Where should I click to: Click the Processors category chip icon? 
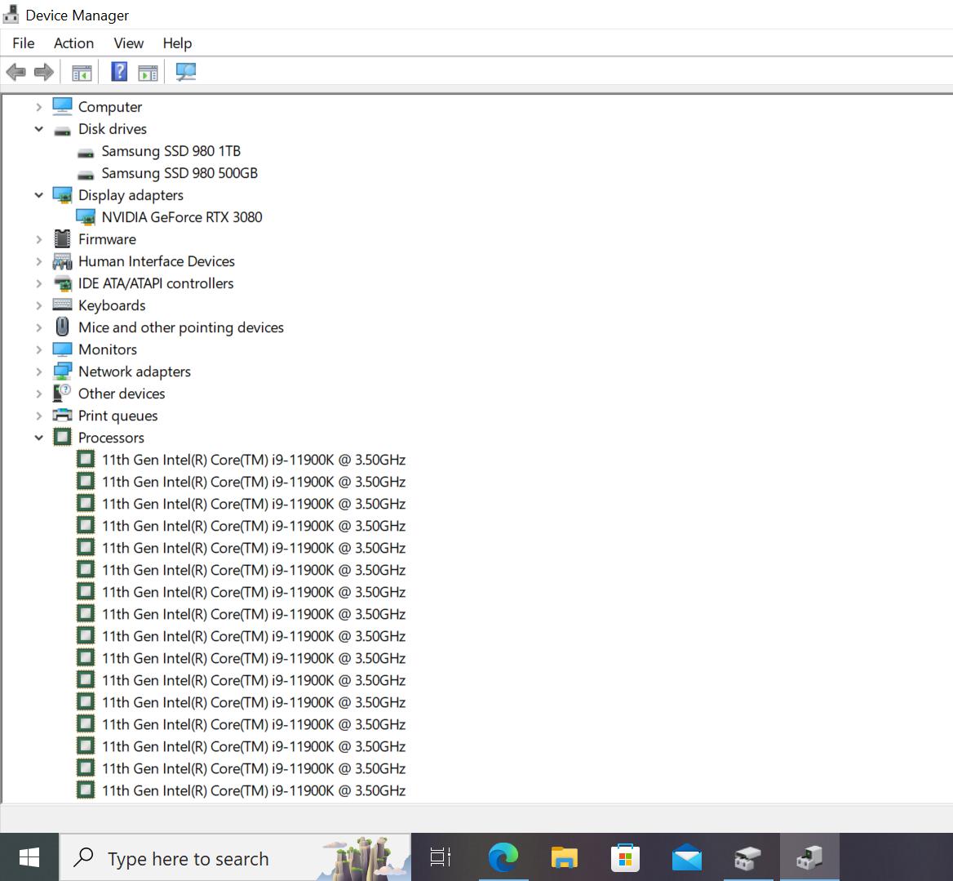[62, 437]
